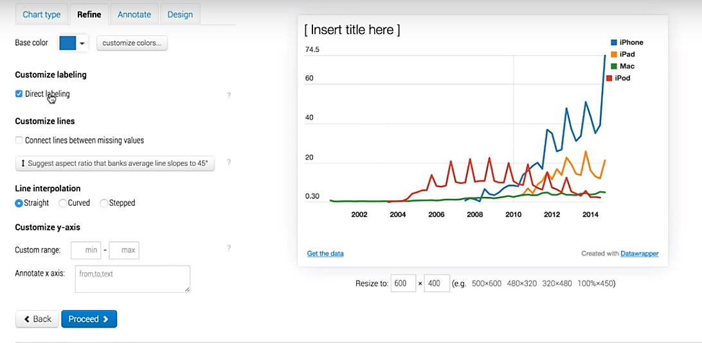Click the iPhone legend color square
The height and width of the screenshot is (343, 702).
pyautogui.click(x=615, y=42)
